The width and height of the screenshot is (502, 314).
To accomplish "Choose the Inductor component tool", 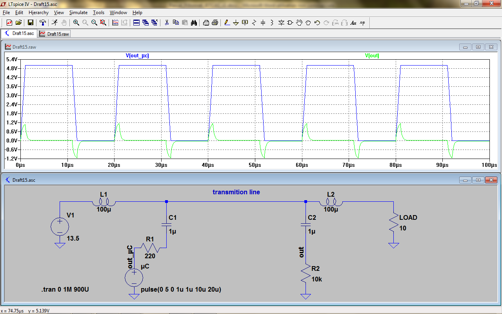I will tap(272, 23).
